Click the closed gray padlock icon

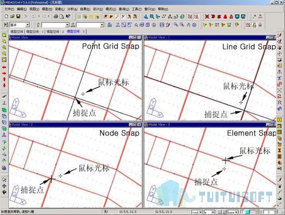260,25
